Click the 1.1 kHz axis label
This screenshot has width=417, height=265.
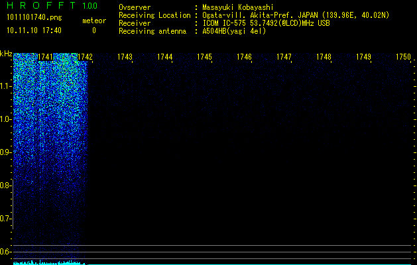pyautogui.click(x=5, y=86)
